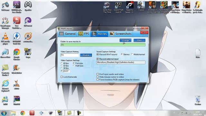Switch to the FPS tab
Image resolution: width=206 pixels, height=116 pixels.
point(84,34)
